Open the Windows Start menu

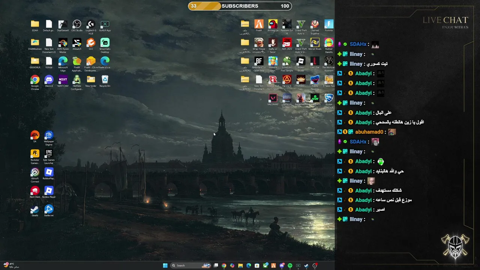[x=165, y=265]
